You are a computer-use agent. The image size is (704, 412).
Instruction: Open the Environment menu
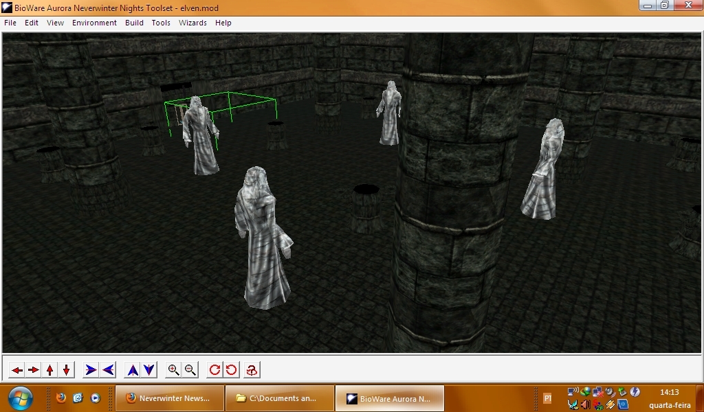tap(94, 23)
